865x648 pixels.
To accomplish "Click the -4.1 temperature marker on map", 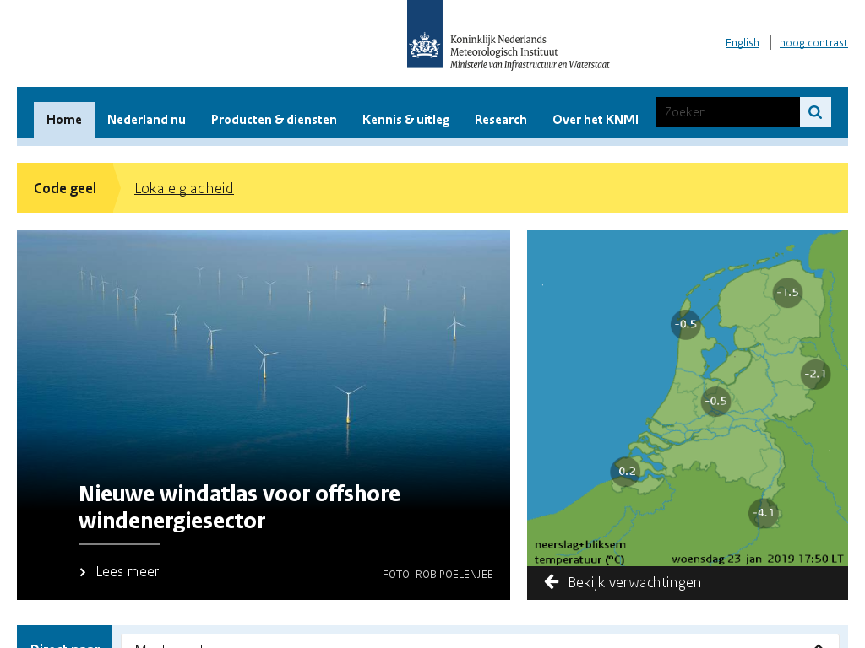I will click(x=763, y=512).
